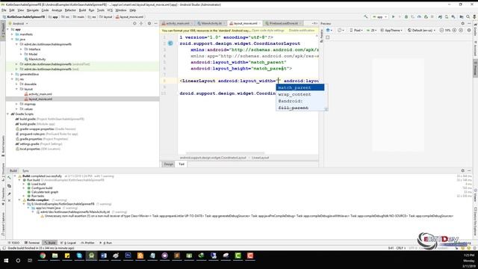Select match_parent from the autocomplete list
Image resolution: width=478 pixels, height=269 pixels.
point(300,87)
